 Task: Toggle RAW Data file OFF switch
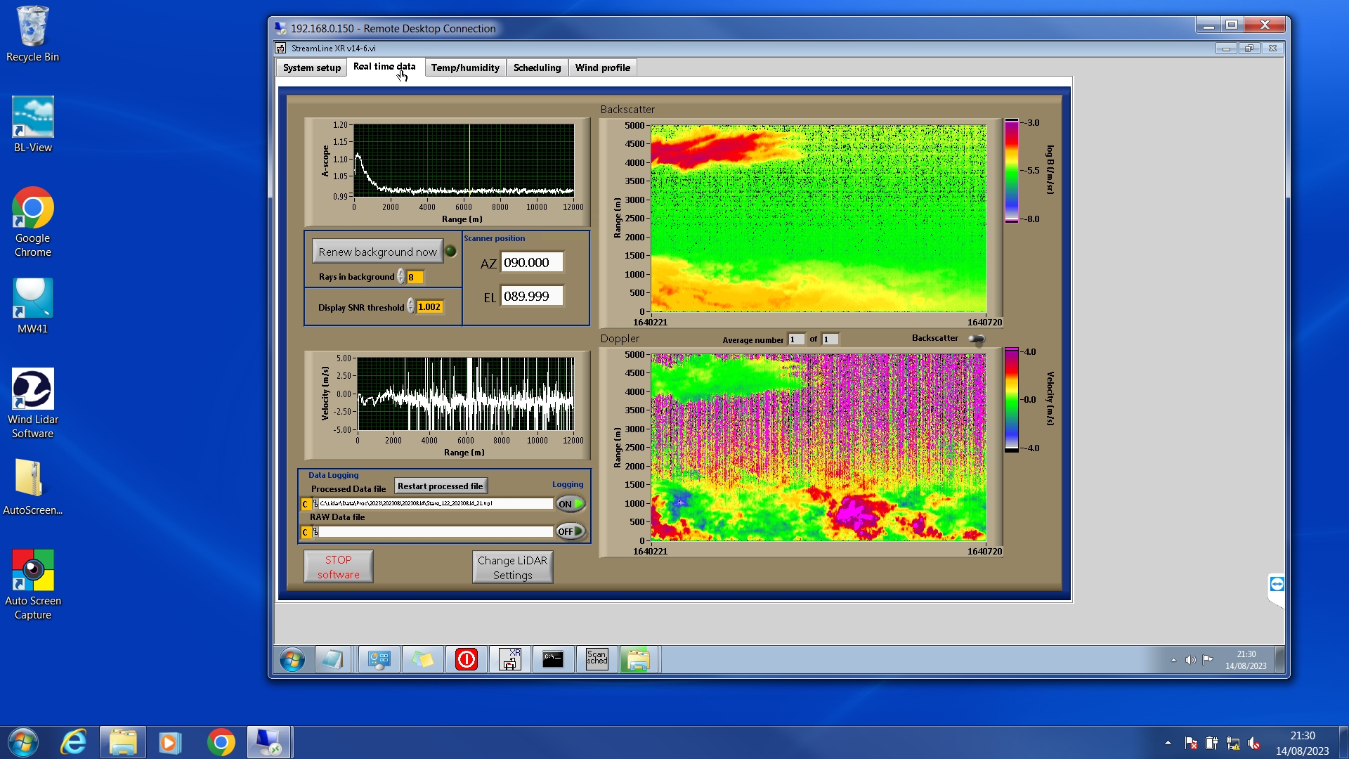point(570,531)
